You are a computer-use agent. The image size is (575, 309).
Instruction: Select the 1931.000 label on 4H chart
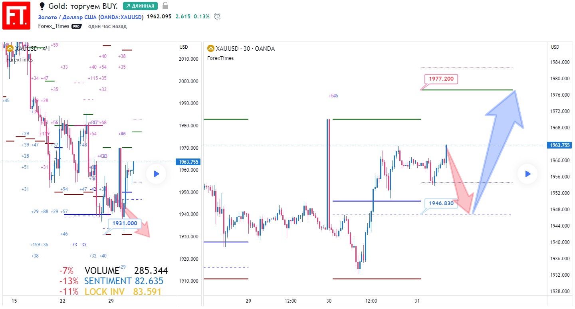125,224
